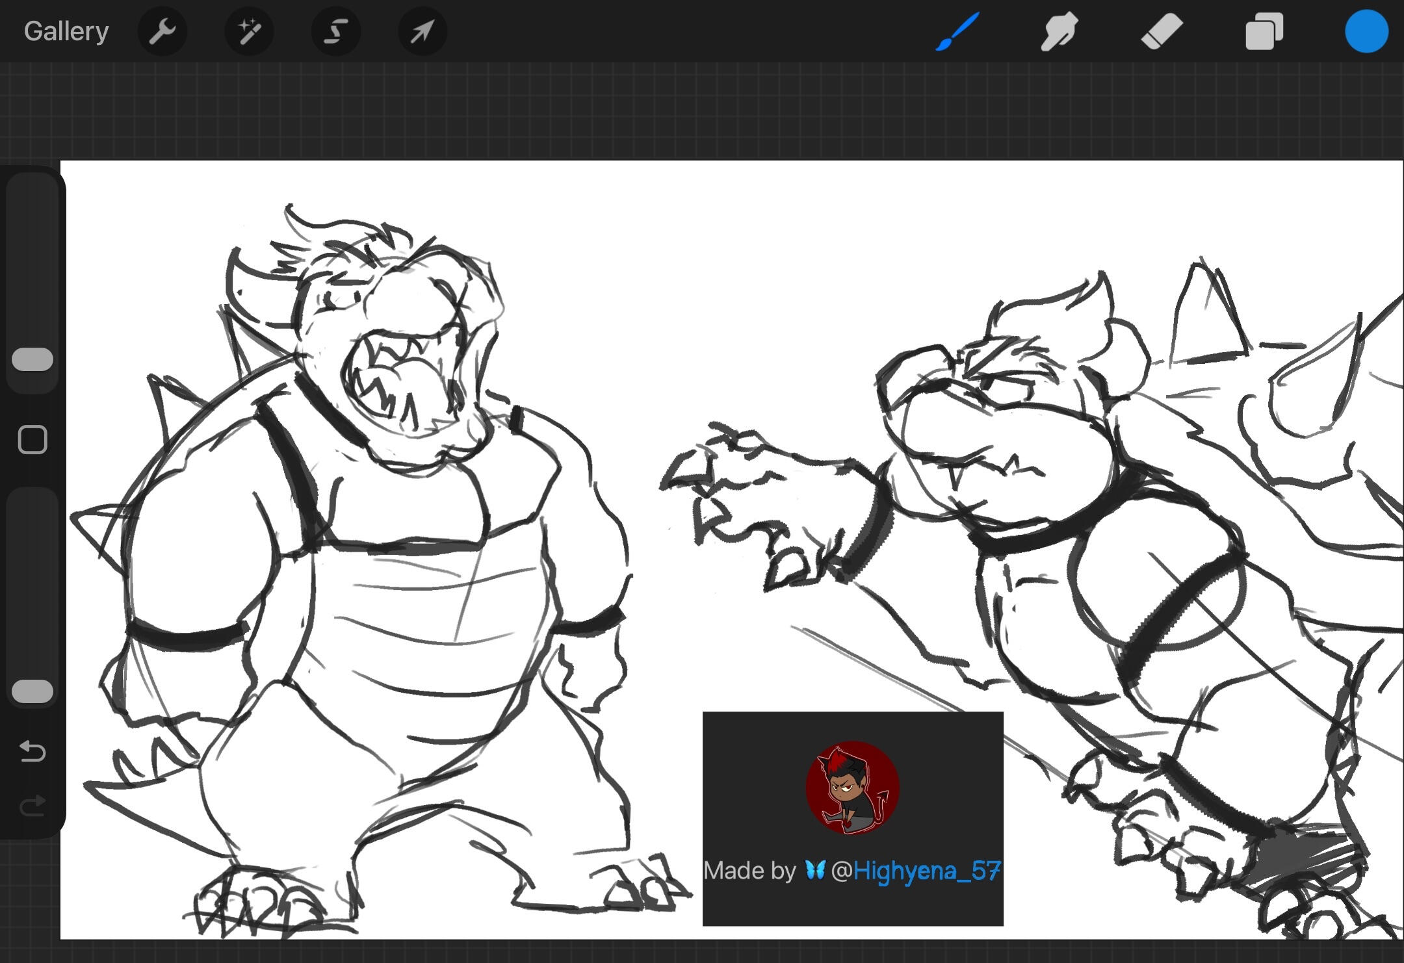Image resolution: width=1404 pixels, height=963 pixels.
Task: Open the Actions wrench menu
Action: pos(162,31)
